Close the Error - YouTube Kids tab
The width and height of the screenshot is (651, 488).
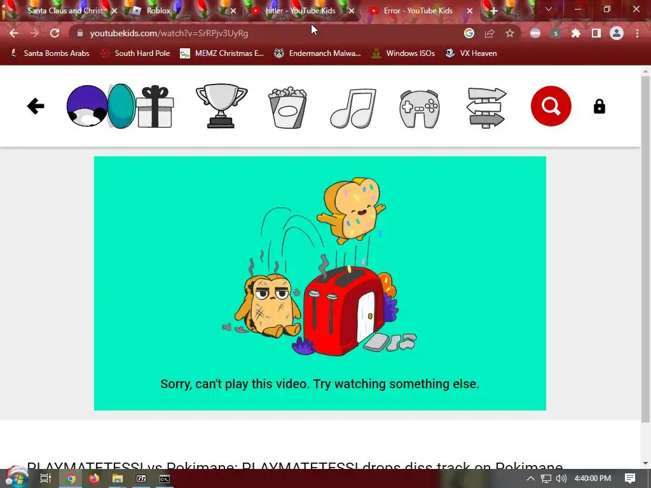coord(470,11)
